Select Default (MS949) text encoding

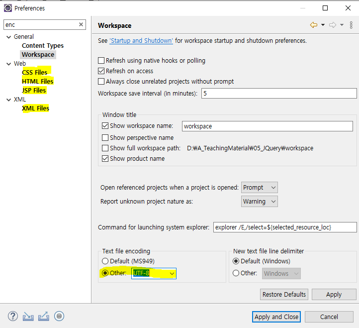105,261
